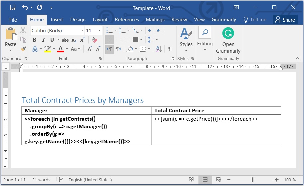Click the Decrease Indent icon
Image resolution: width=304 pixels, height=186 pixels.
pos(151,30)
